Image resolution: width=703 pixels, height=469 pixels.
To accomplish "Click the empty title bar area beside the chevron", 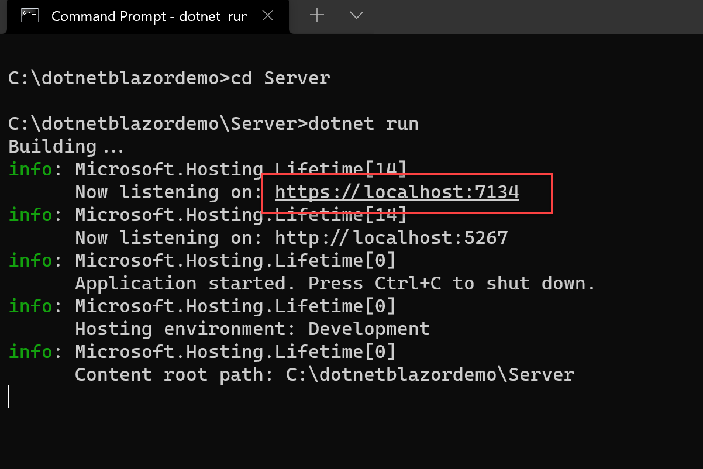I will click(526, 16).
